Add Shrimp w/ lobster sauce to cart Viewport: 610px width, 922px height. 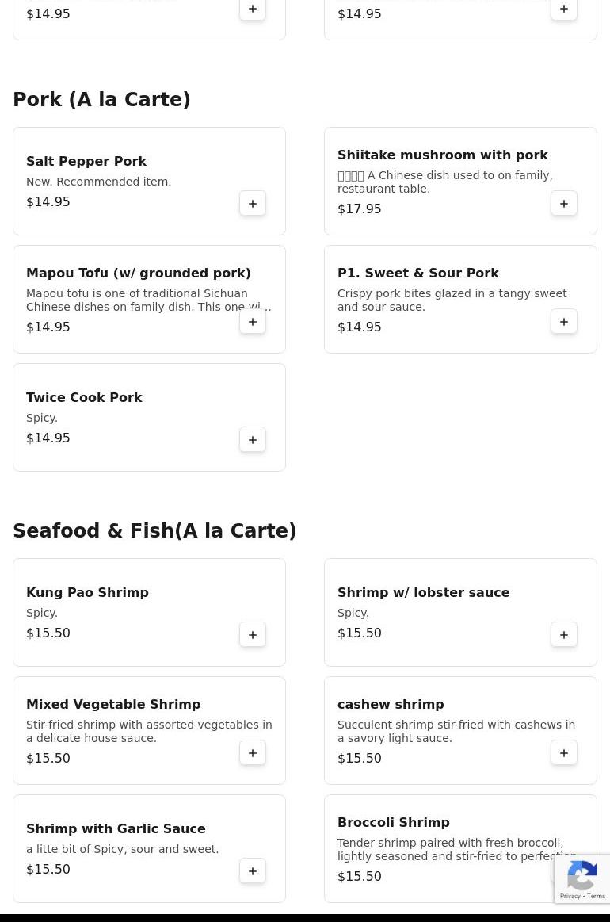coord(564,635)
